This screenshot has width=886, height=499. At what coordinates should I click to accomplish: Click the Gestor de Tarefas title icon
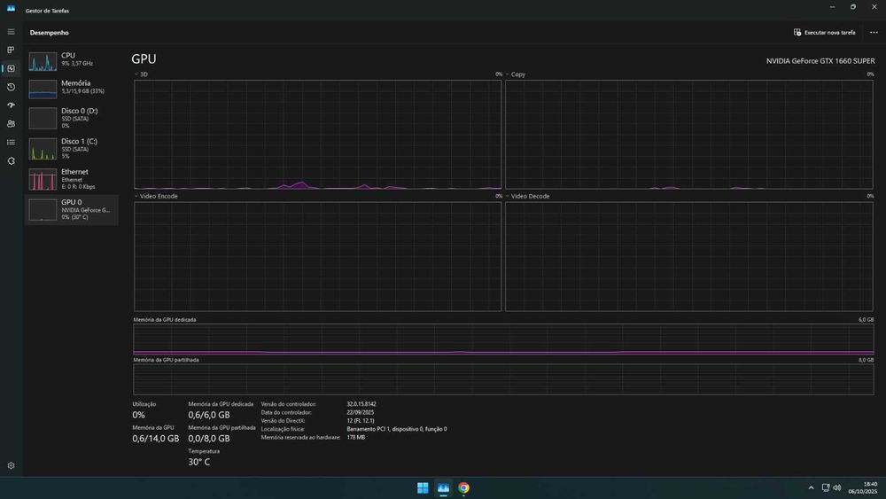click(x=11, y=8)
